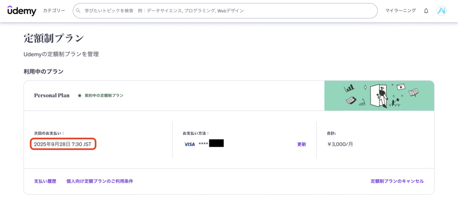Image resolution: width=458 pixels, height=203 pixels.
Task: Click the お支払い方法 label
Action: point(196,133)
